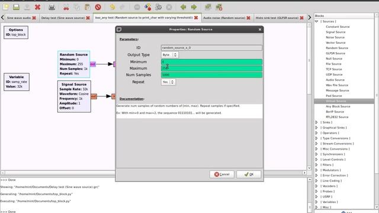Close the baz_any test tab

click(x=196, y=18)
